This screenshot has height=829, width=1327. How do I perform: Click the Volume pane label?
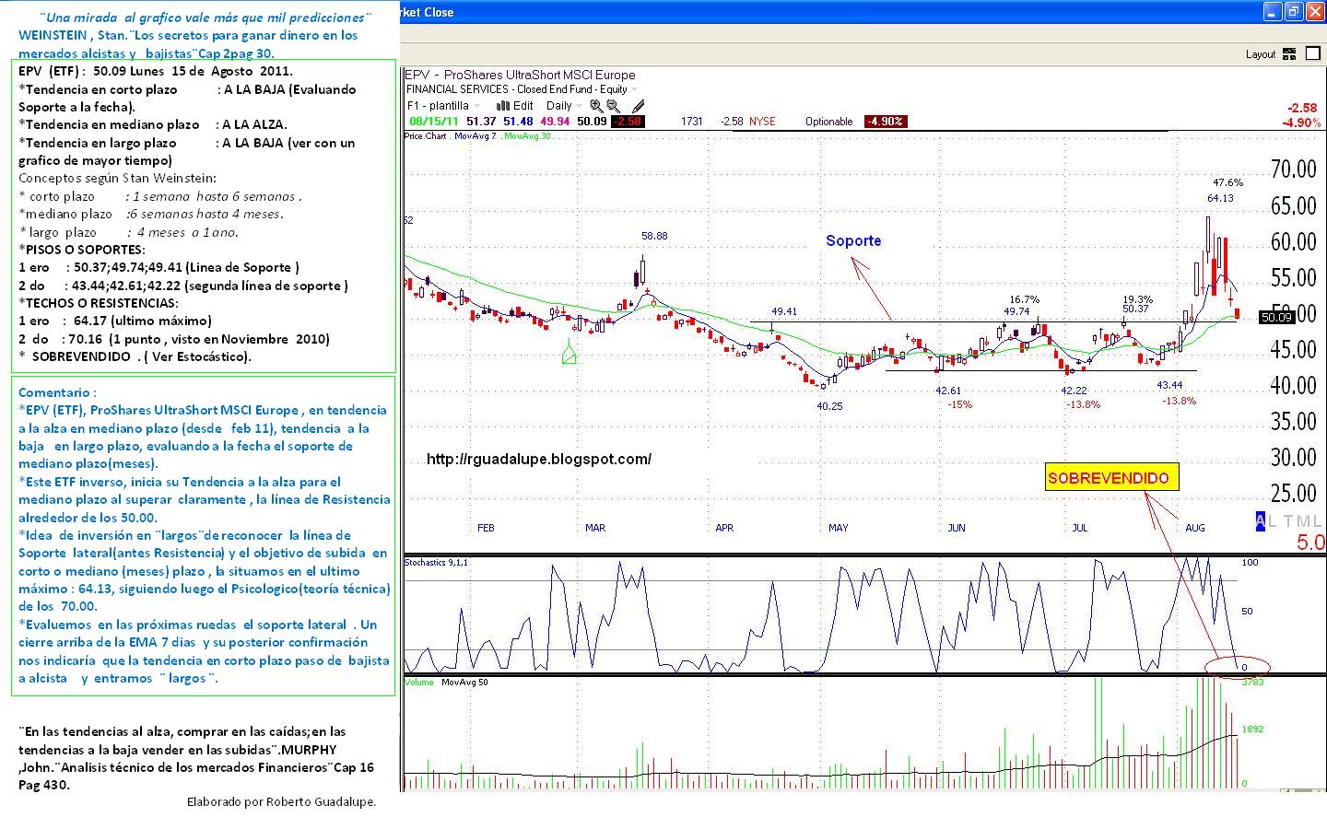point(419,683)
